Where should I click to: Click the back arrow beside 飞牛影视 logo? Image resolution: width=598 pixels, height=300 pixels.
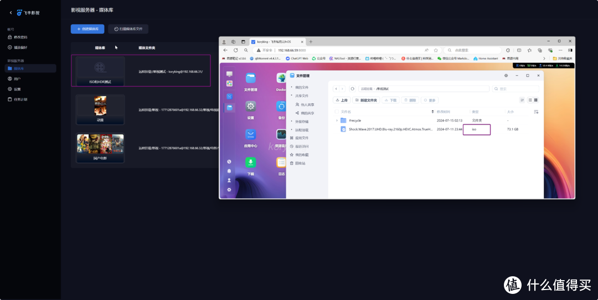tap(11, 12)
